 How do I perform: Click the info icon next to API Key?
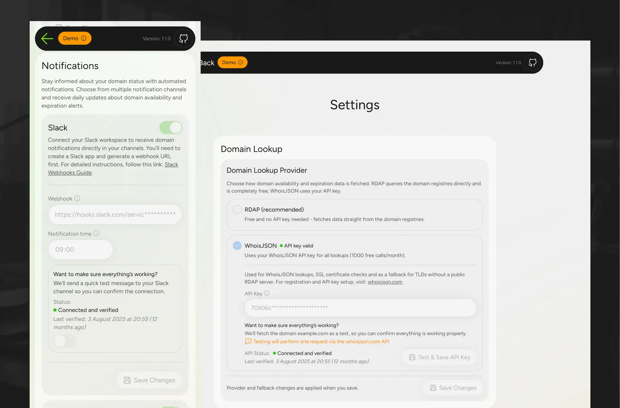(x=267, y=293)
